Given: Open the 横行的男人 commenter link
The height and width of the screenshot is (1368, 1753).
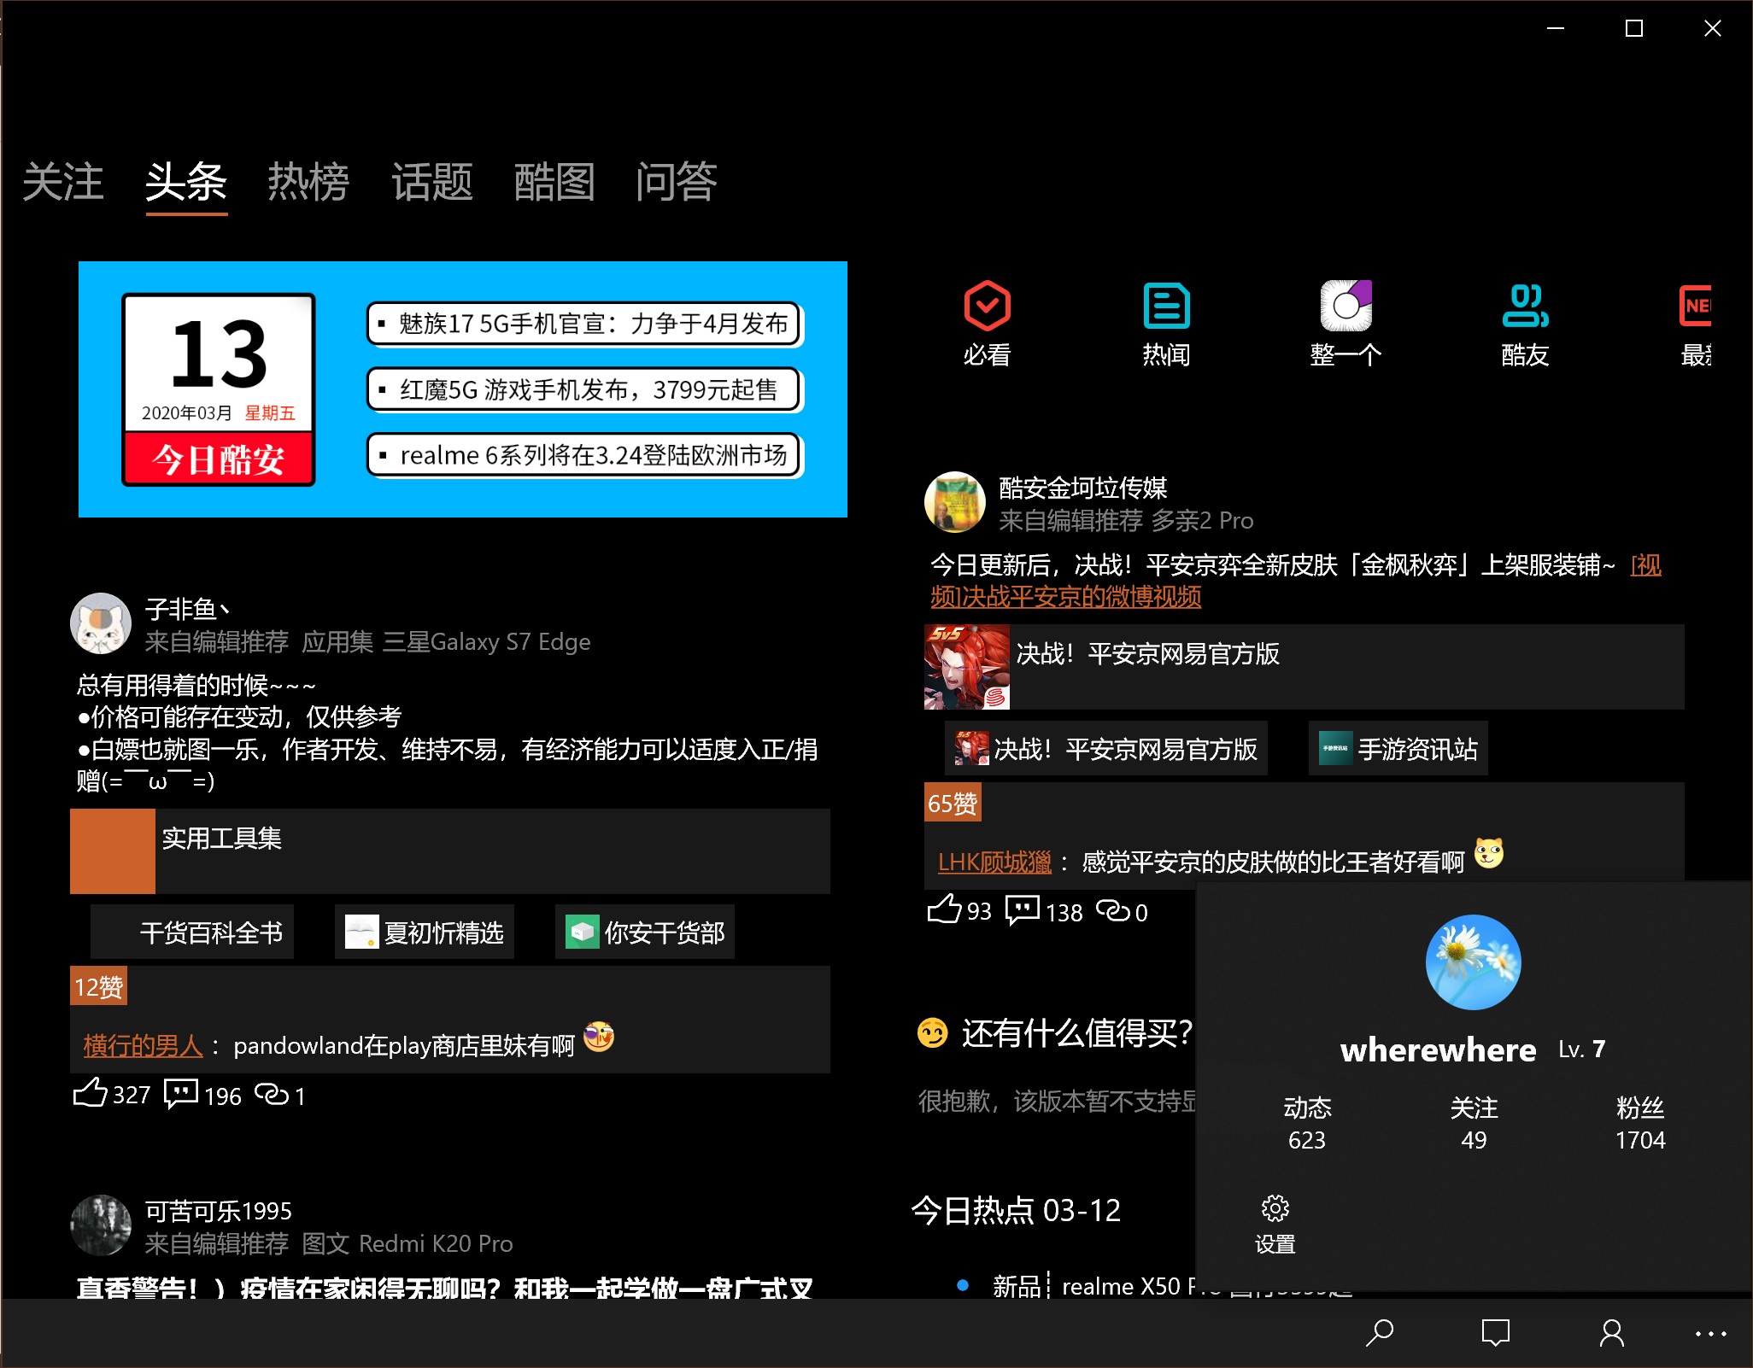Looking at the screenshot, I should [x=143, y=1045].
